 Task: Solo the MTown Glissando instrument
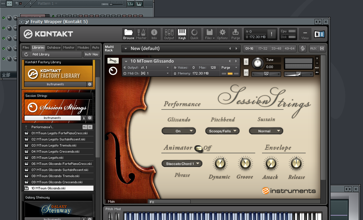[x=246, y=62]
